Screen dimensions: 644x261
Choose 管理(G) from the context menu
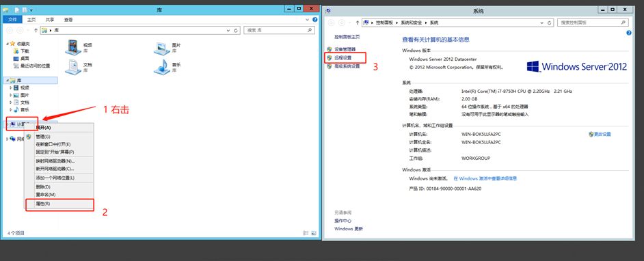[x=59, y=137]
